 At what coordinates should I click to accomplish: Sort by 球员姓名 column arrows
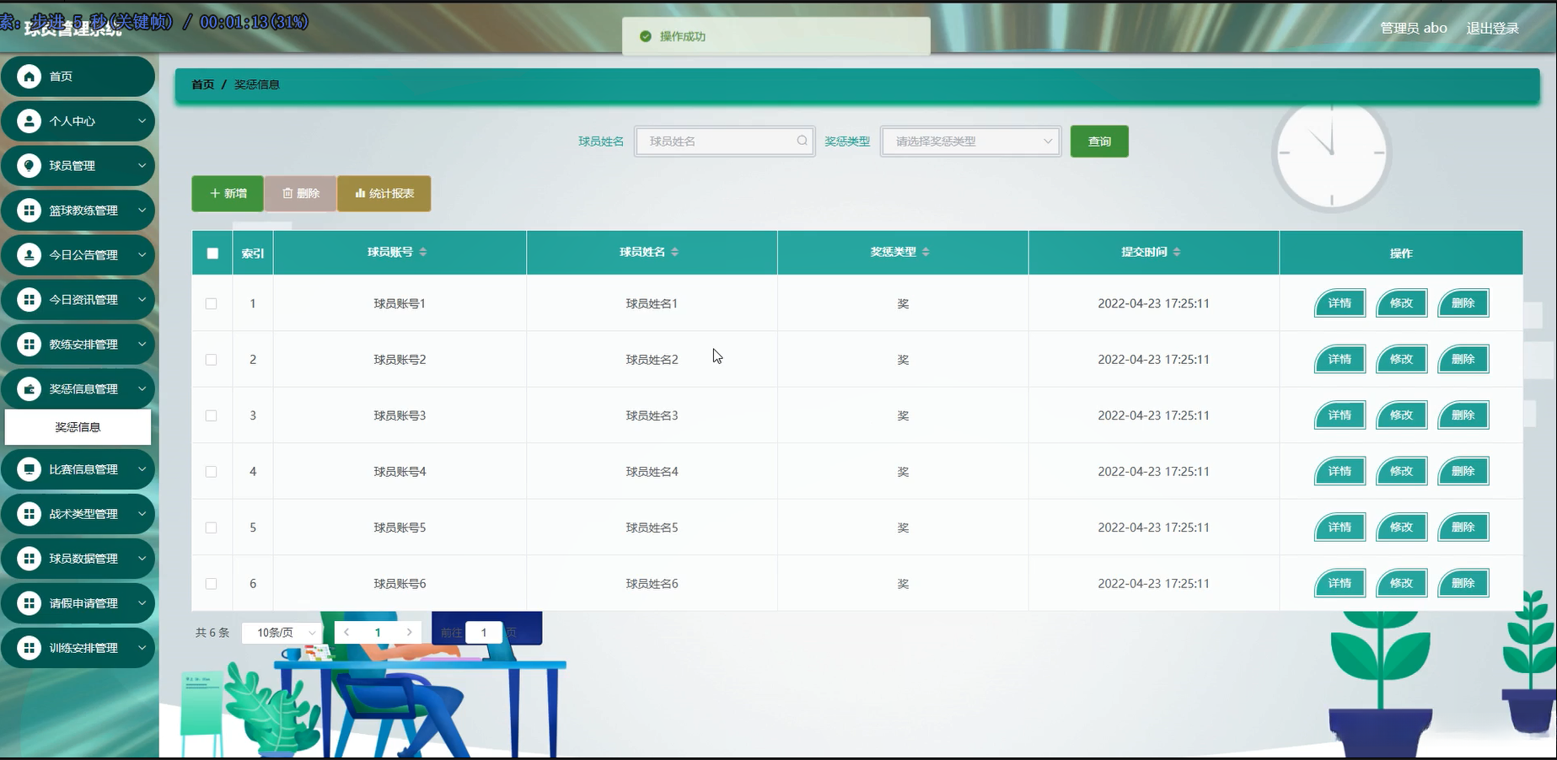pos(675,252)
